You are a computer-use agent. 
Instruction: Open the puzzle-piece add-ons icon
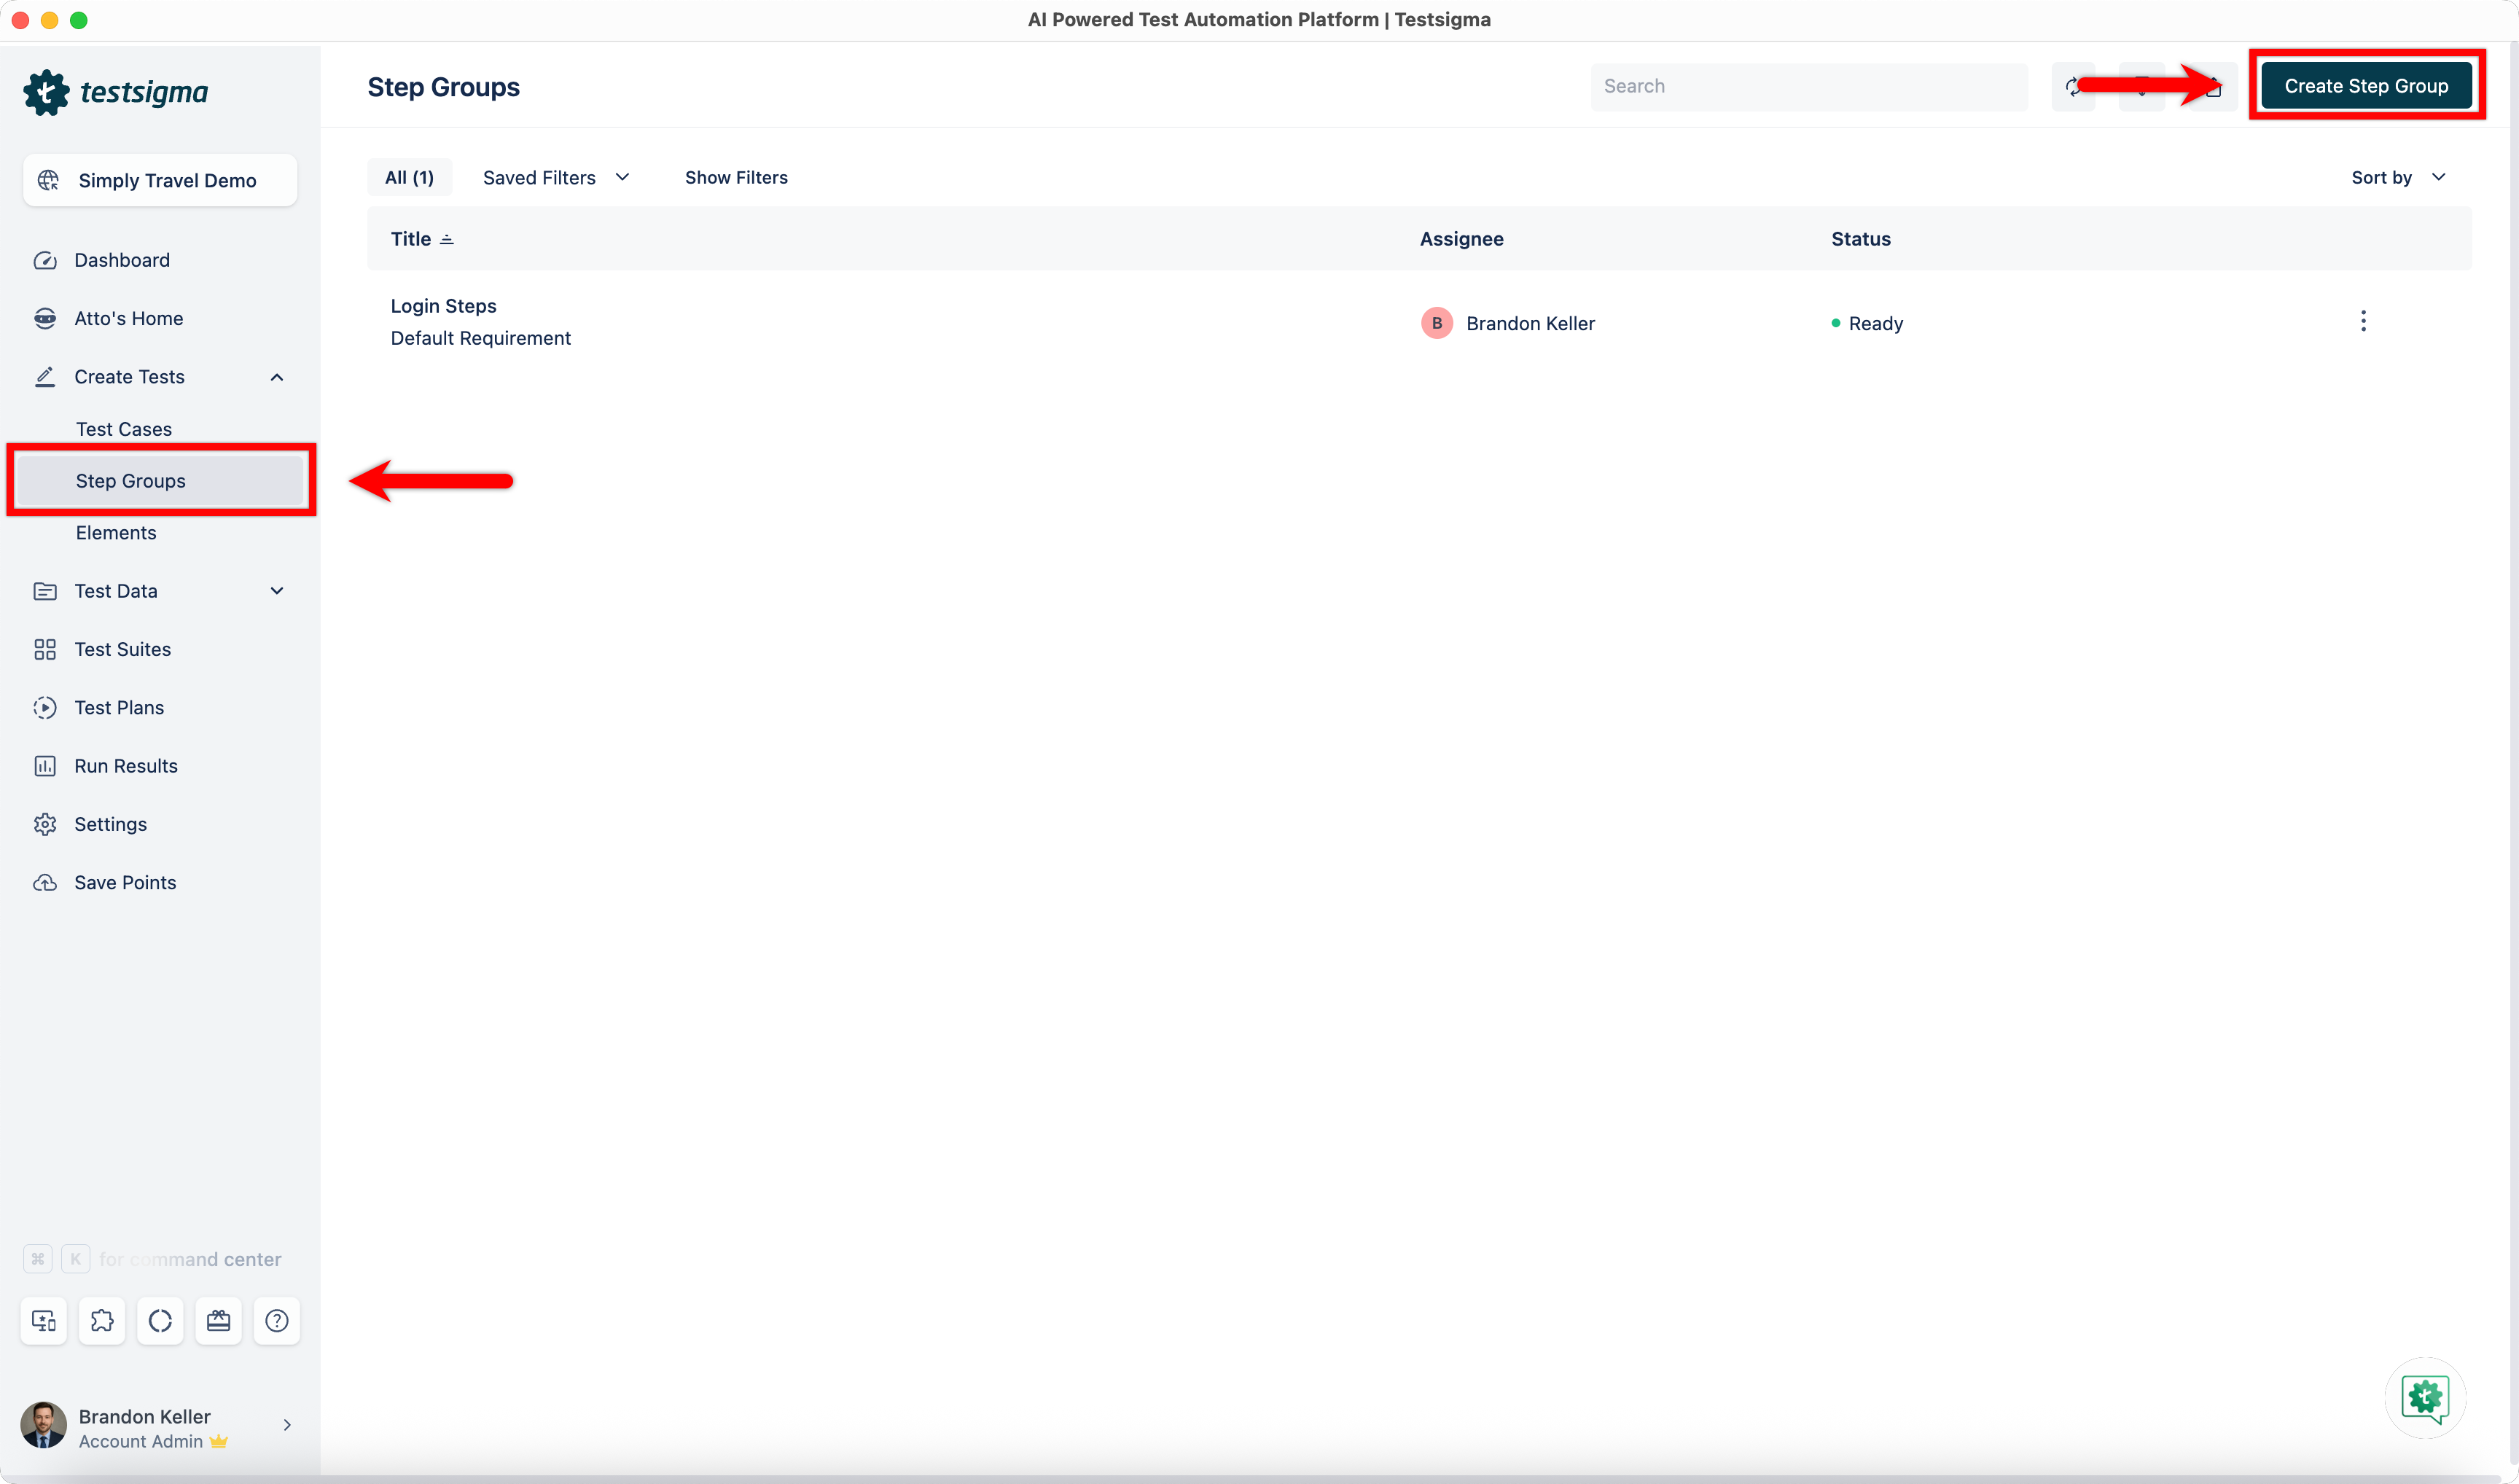click(x=102, y=1321)
